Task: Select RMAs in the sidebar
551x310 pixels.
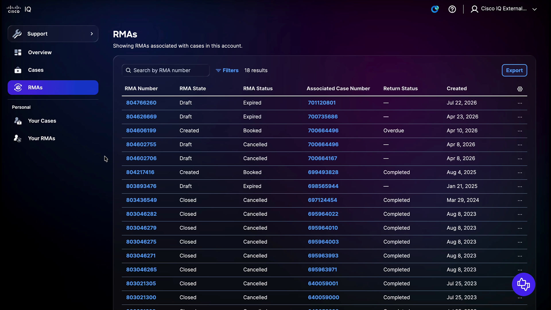Action: point(53,87)
